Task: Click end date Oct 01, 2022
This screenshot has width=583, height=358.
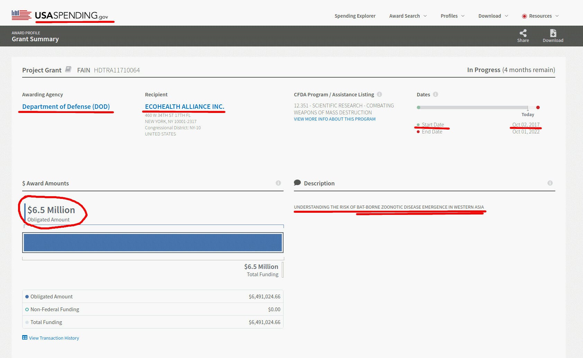Action: (526, 131)
